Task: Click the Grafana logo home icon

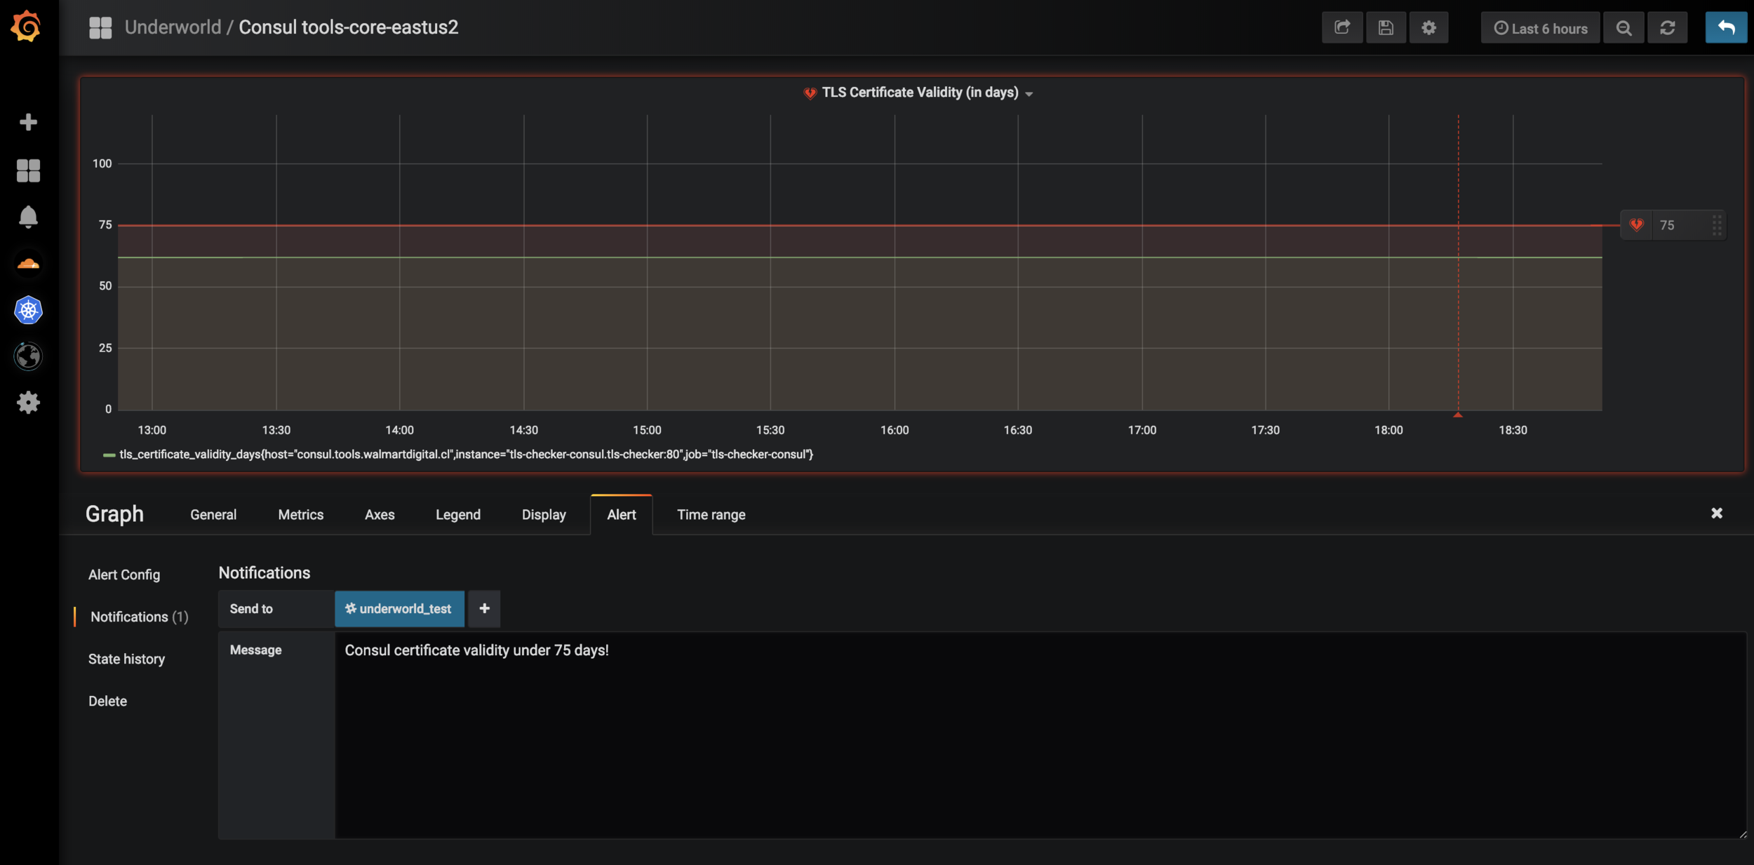Action: pyautogui.click(x=27, y=27)
